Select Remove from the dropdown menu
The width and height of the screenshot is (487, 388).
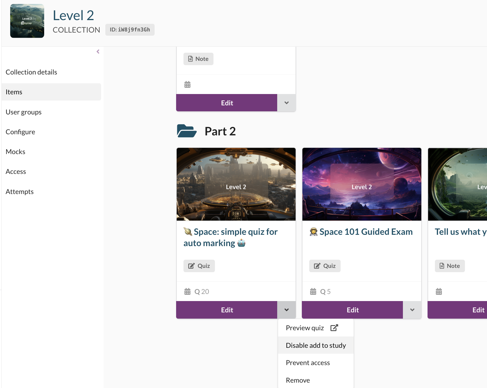pos(298,380)
